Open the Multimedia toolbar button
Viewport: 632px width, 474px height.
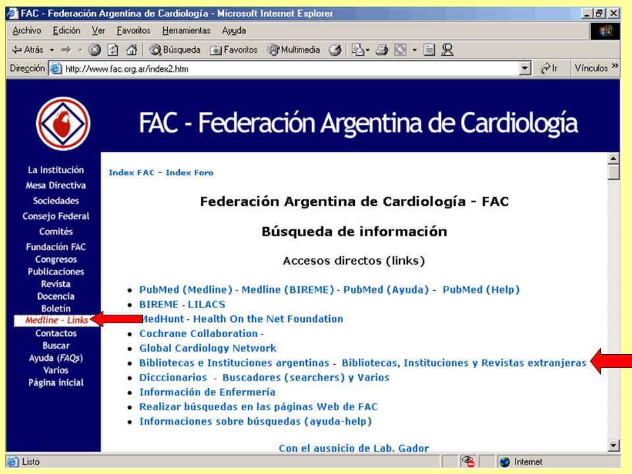point(294,50)
